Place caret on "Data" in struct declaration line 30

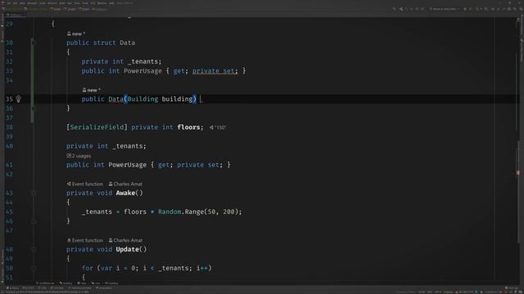tap(128, 42)
